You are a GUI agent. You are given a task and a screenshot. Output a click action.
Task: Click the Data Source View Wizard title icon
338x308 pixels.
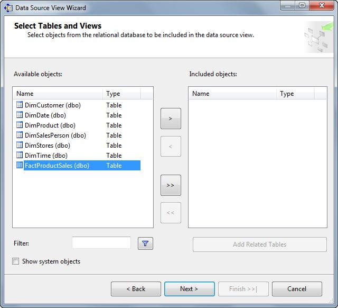click(8, 8)
